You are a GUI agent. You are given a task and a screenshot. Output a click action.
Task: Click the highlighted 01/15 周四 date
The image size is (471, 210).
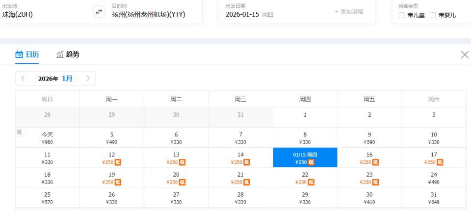pyautogui.click(x=305, y=157)
